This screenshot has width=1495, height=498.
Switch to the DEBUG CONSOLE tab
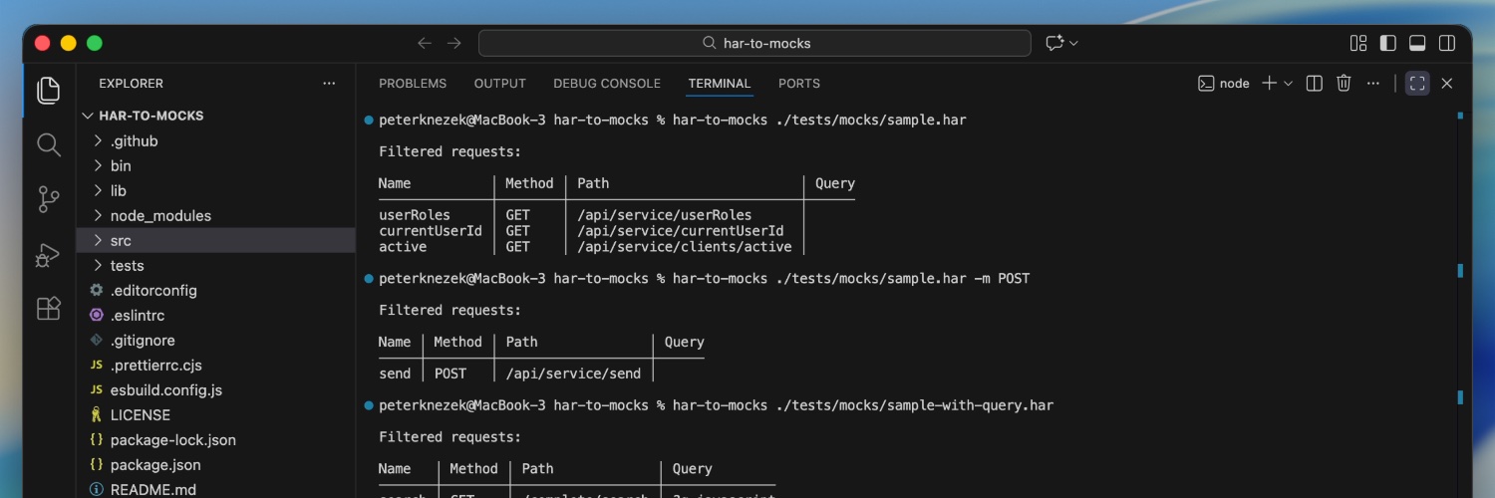click(x=606, y=84)
